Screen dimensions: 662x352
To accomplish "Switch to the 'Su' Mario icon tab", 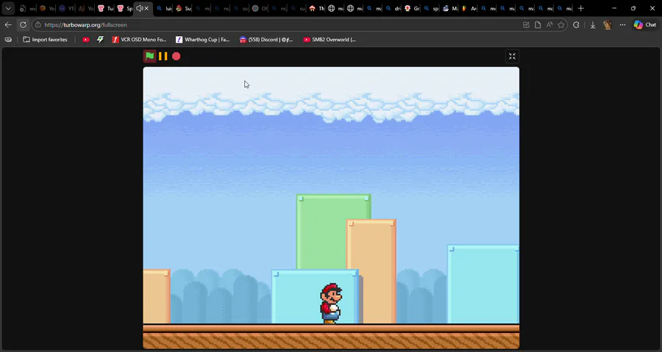I will [183, 8].
